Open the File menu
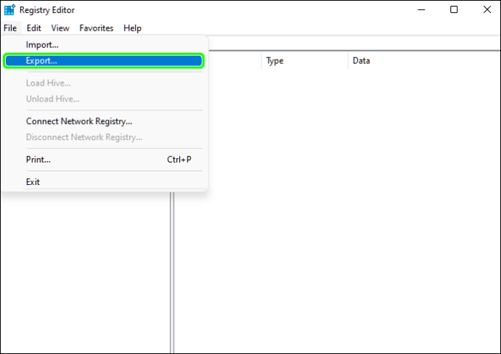 pyautogui.click(x=10, y=28)
